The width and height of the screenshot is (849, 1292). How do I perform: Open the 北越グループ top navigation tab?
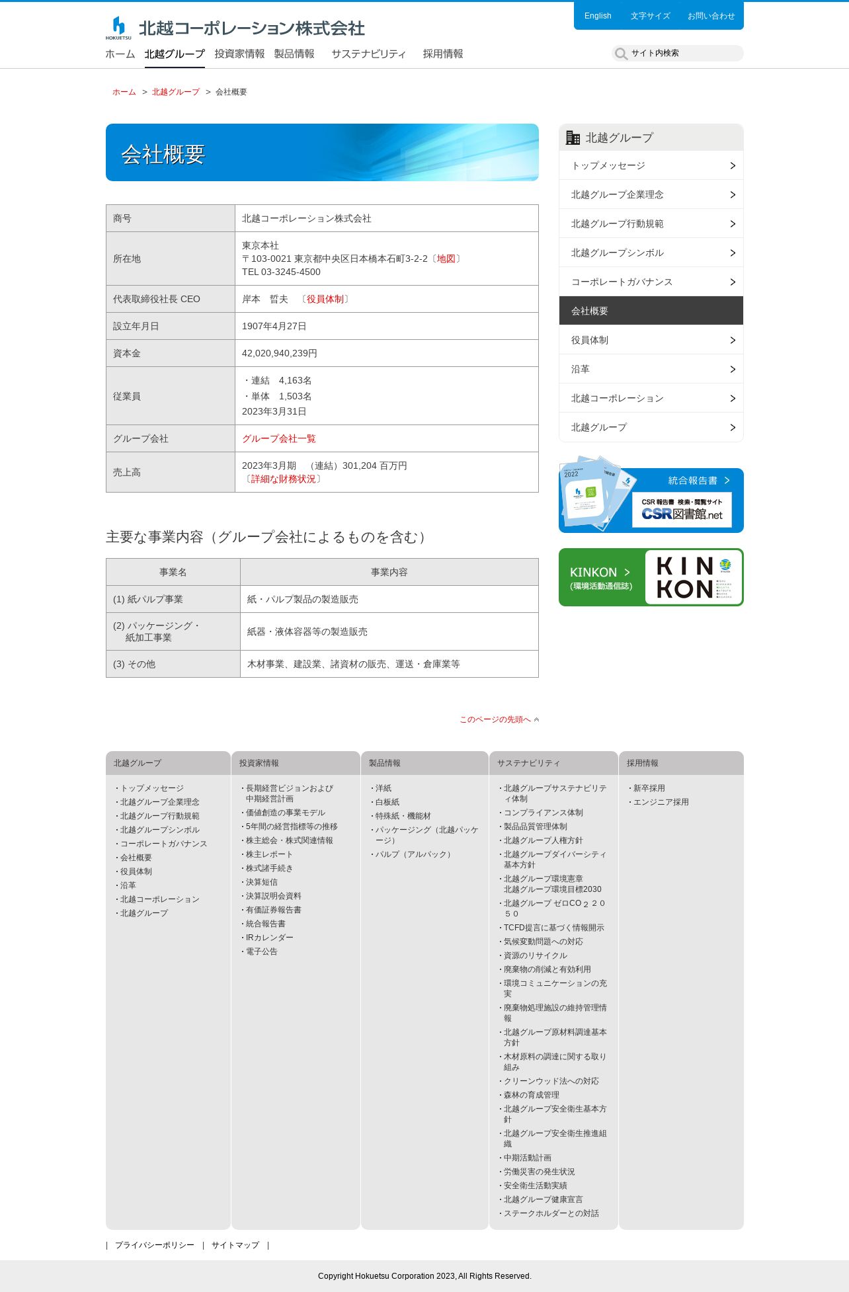(x=175, y=54)
